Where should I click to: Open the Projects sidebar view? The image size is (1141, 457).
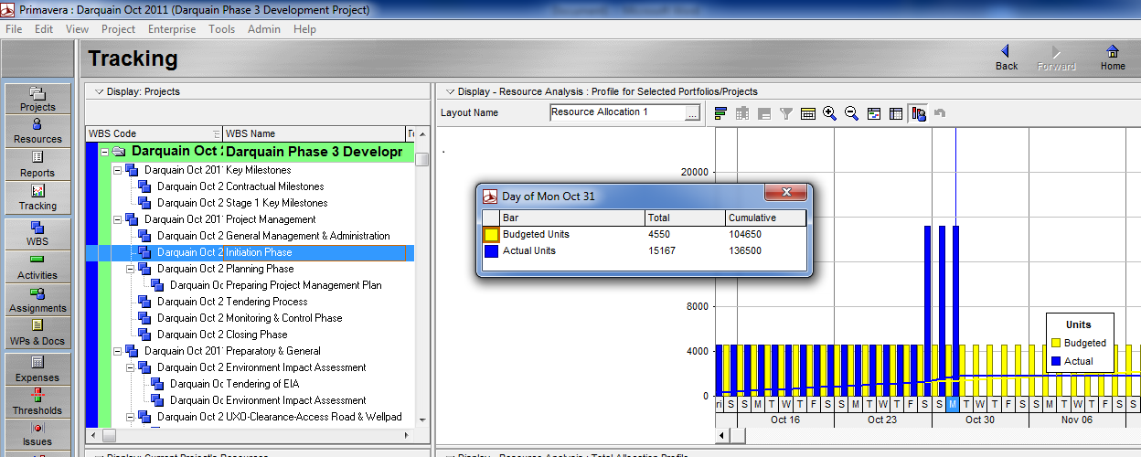tap(37, 100)
